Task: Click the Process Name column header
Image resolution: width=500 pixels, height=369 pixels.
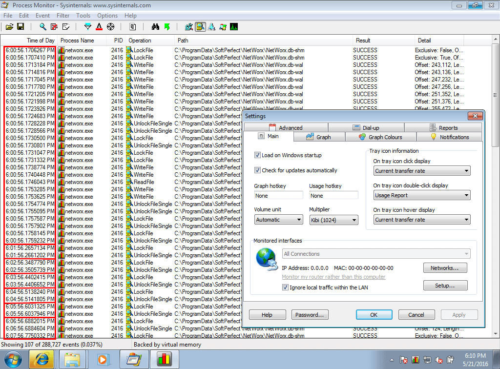Action: point(82,41)
